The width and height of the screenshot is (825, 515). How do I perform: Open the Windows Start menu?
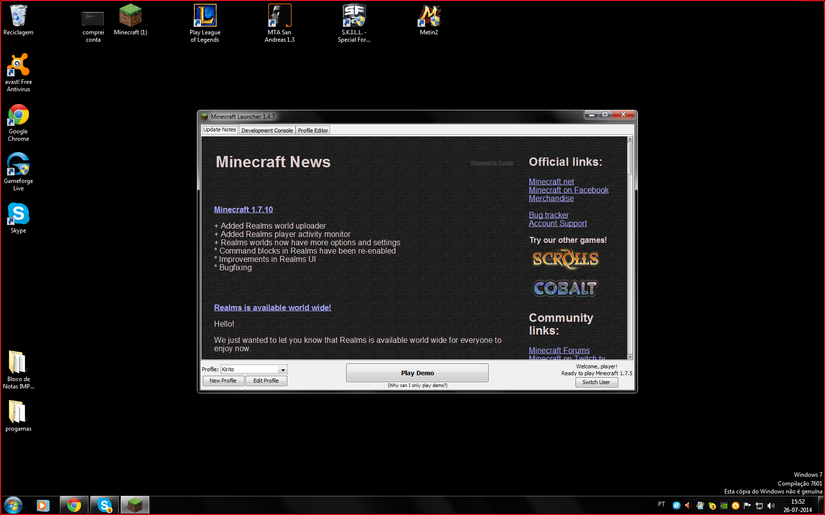pos(13,505)
